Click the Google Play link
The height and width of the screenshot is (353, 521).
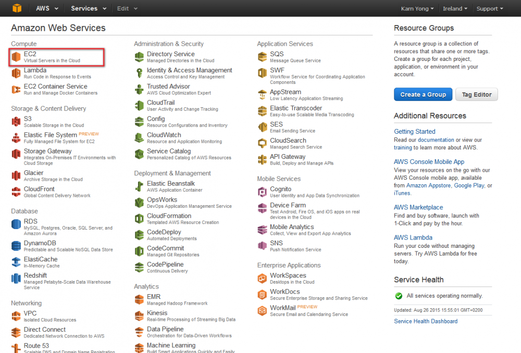pyautogui.click(x=469, y=185)
